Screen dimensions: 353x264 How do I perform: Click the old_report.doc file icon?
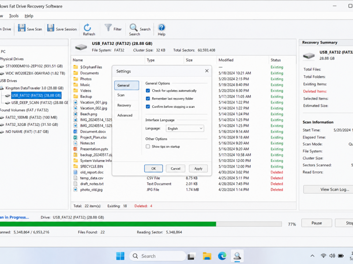point(75,172)
